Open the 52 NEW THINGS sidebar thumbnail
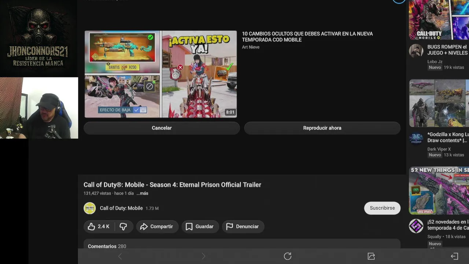The image size is (469, 264). (439, 191)
